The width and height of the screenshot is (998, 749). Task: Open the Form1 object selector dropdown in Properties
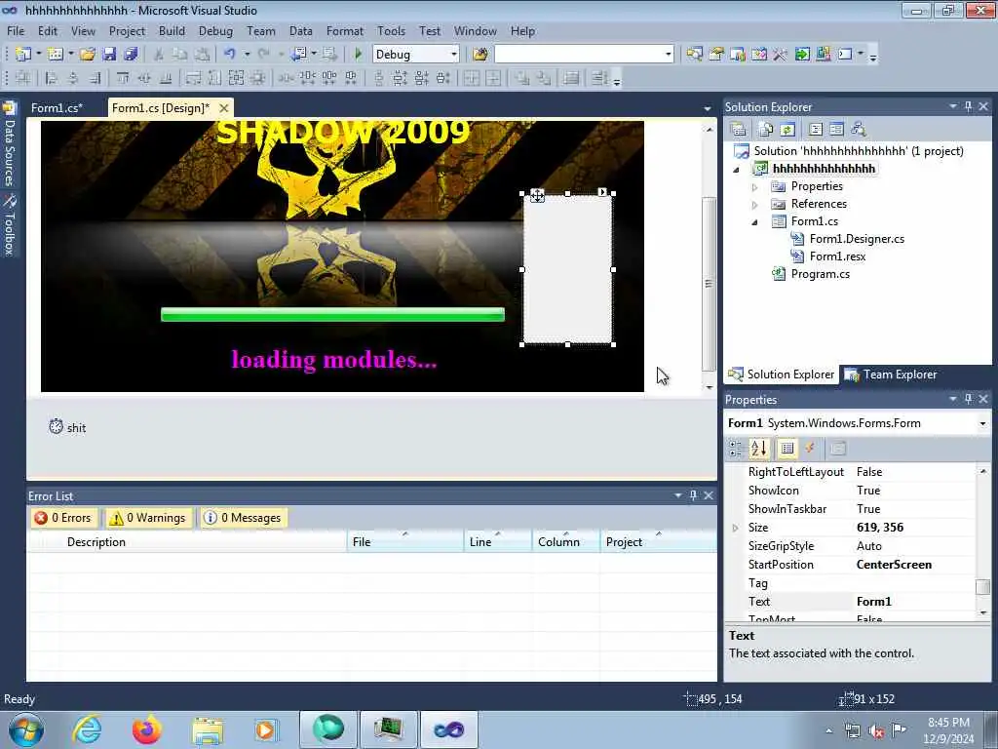(x=982, y=423)
